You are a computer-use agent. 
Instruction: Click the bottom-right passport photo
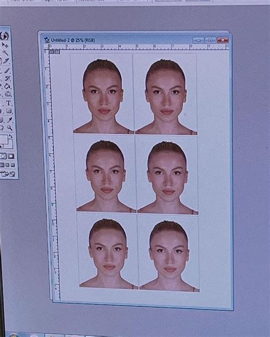pos(169,253)
